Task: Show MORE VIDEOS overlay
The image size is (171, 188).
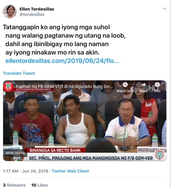Action: click(15, 153)
